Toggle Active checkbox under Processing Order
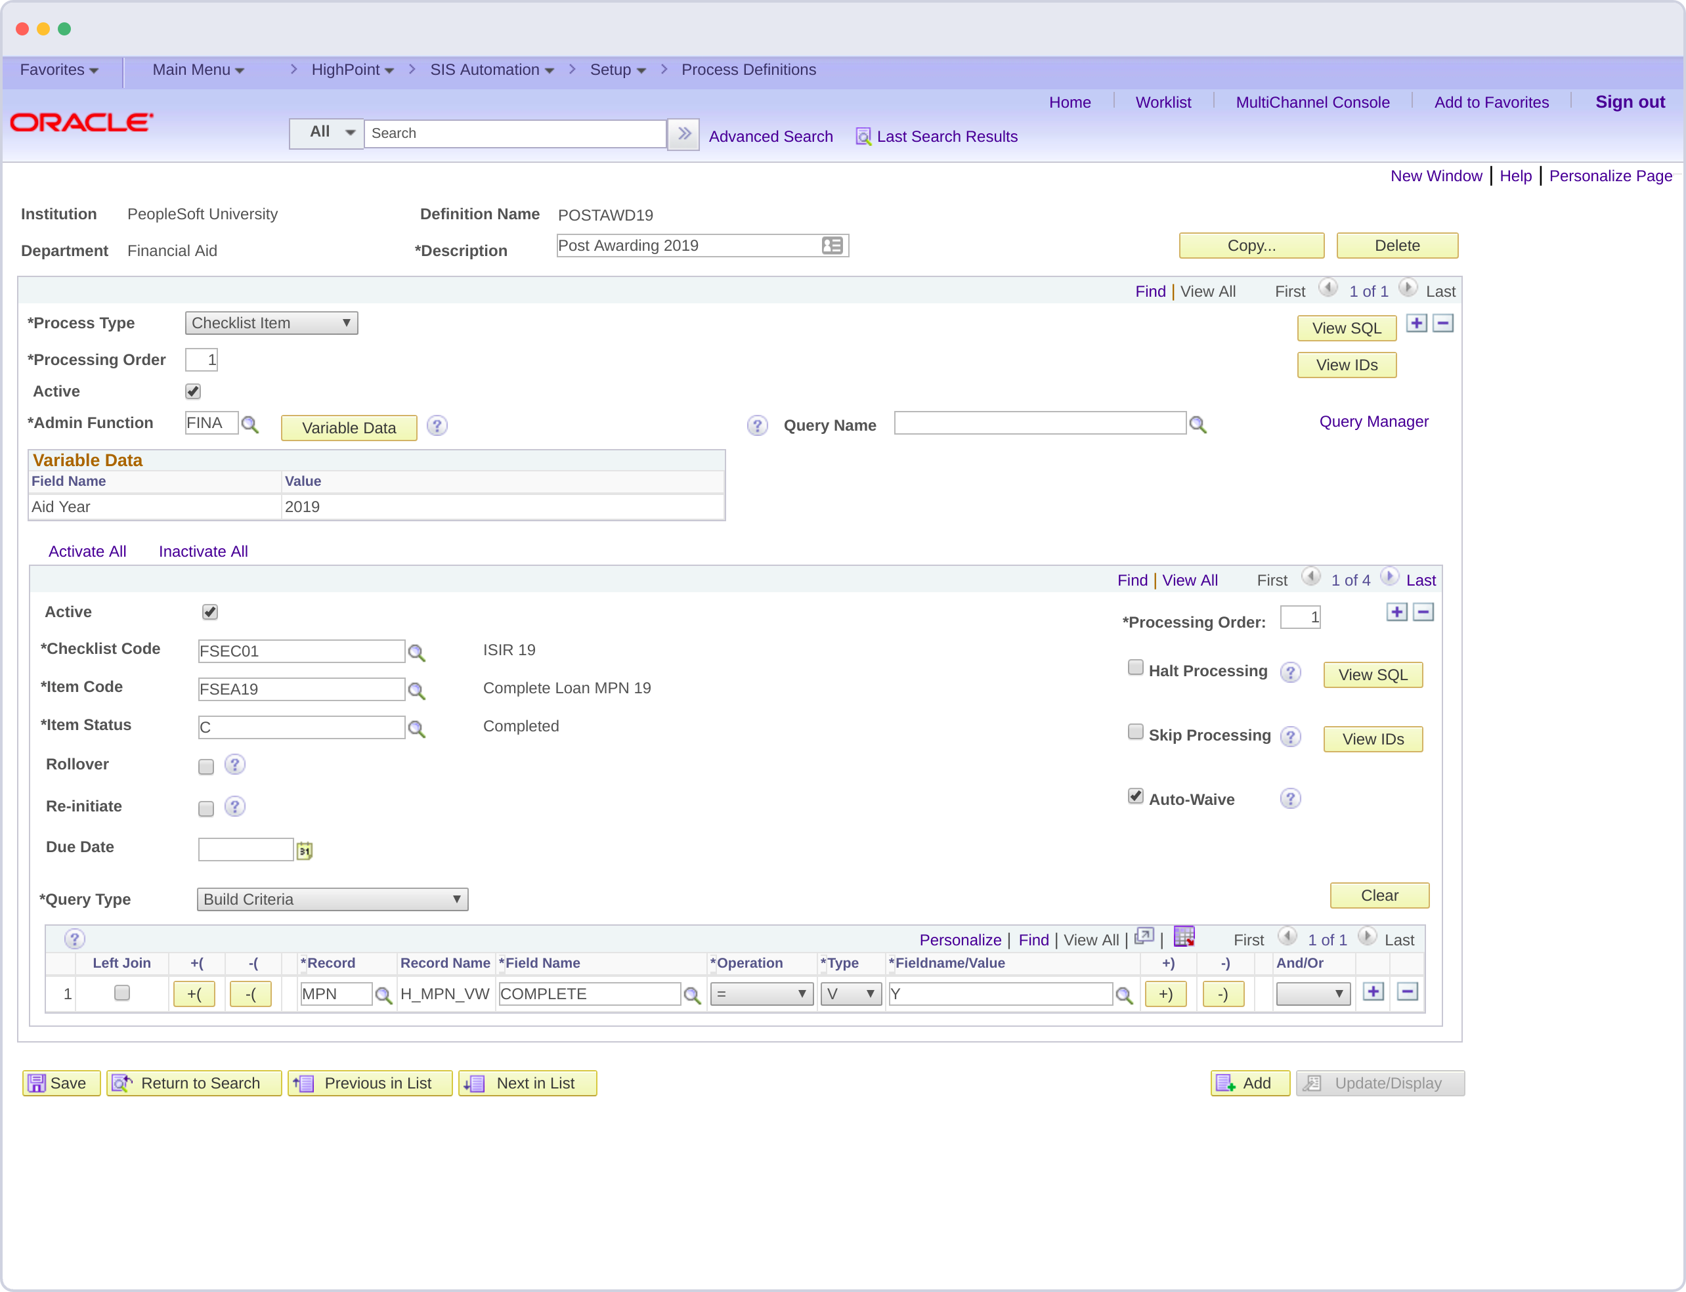The height and width of the screenshot is (1292, 1686). click(x=193, y=391)
